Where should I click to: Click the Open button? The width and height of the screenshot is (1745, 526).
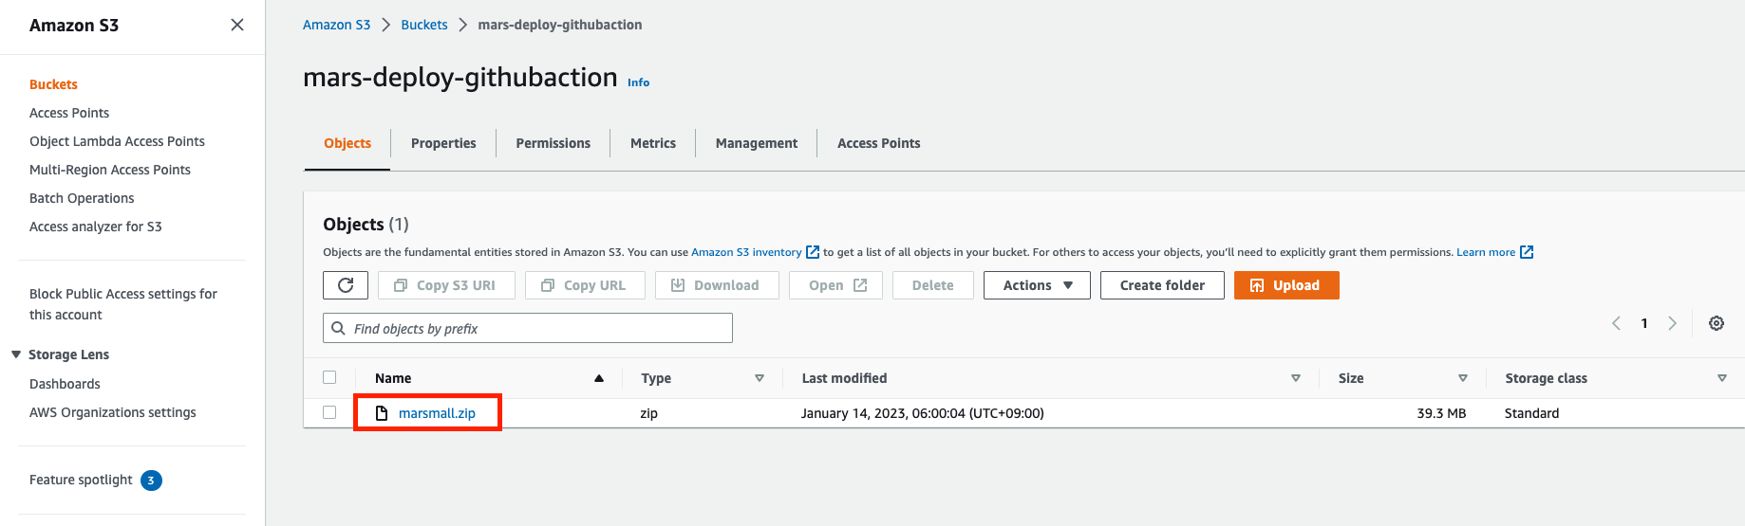coord(835,285)
